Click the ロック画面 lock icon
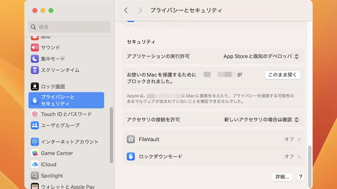This screenshot has width=337, height=189. [34, 86]
